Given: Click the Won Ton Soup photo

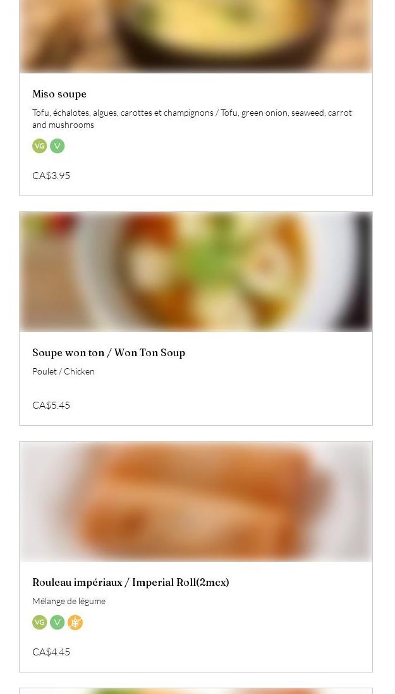Looking at the screenshot, I should (196, 272).
